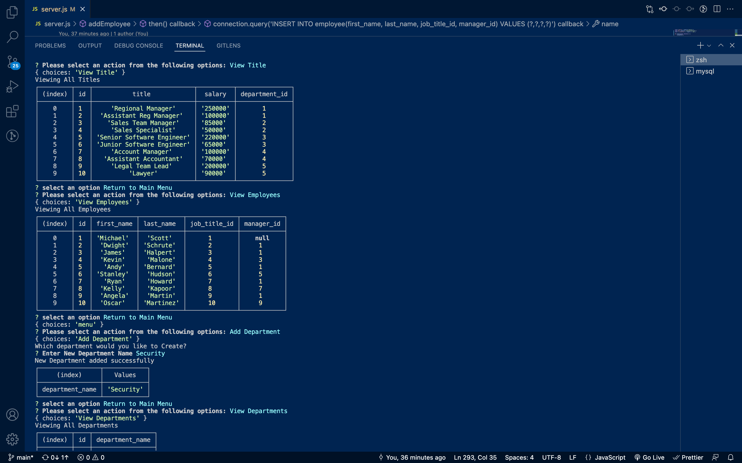Open the Manage gear icon
The width and height of the screenshot is (742, 463).
(x=12, y=439)
